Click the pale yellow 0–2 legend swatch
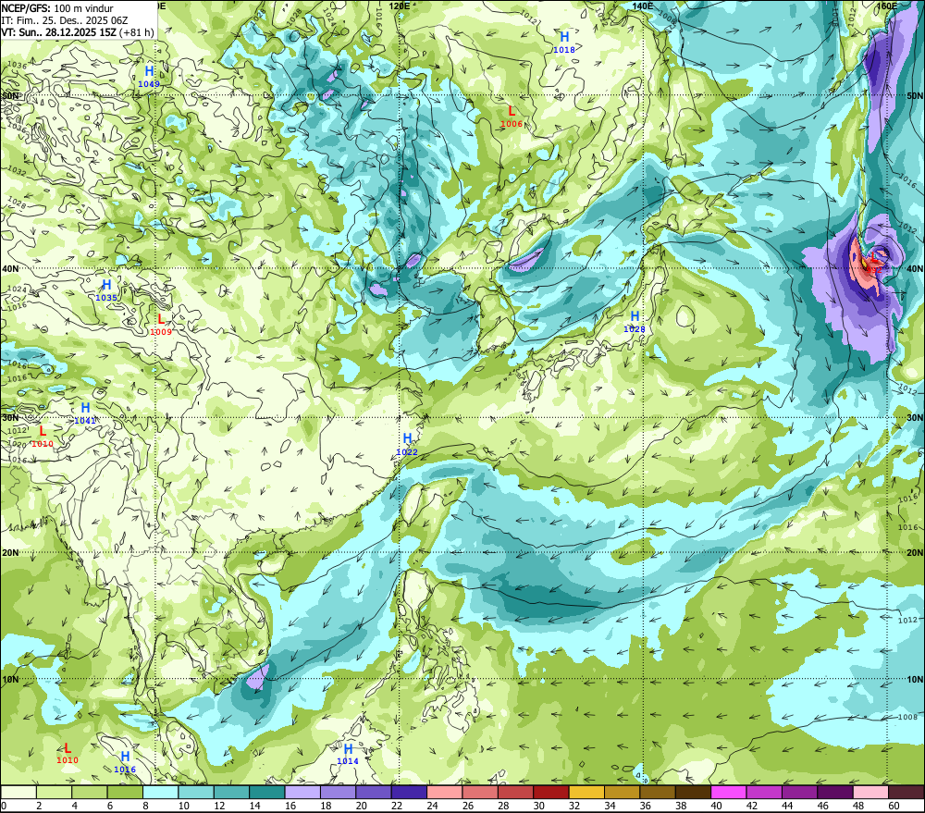 [x=18, y=792]
